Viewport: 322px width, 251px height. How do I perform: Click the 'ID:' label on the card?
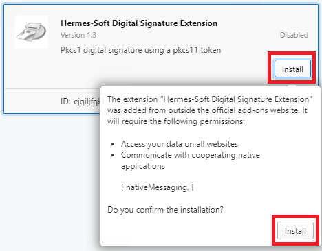[x=65, y=101]
